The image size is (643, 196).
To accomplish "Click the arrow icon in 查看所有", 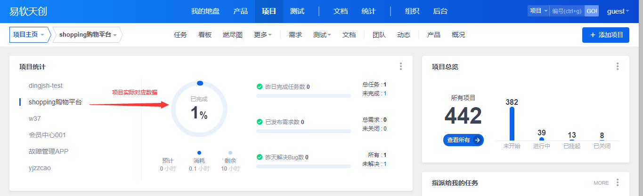I will tap(477, 140).
